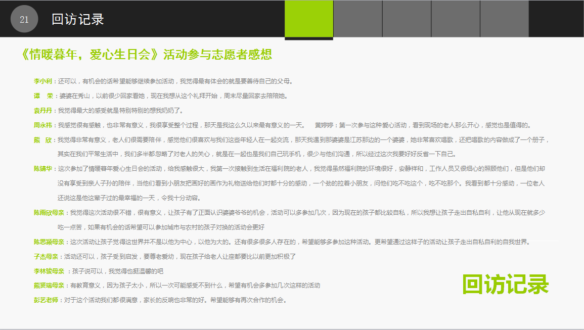Viewport: 584px width, 330px height.
Task: Click the name 李林骏母亲
Action: coord(49,271)
